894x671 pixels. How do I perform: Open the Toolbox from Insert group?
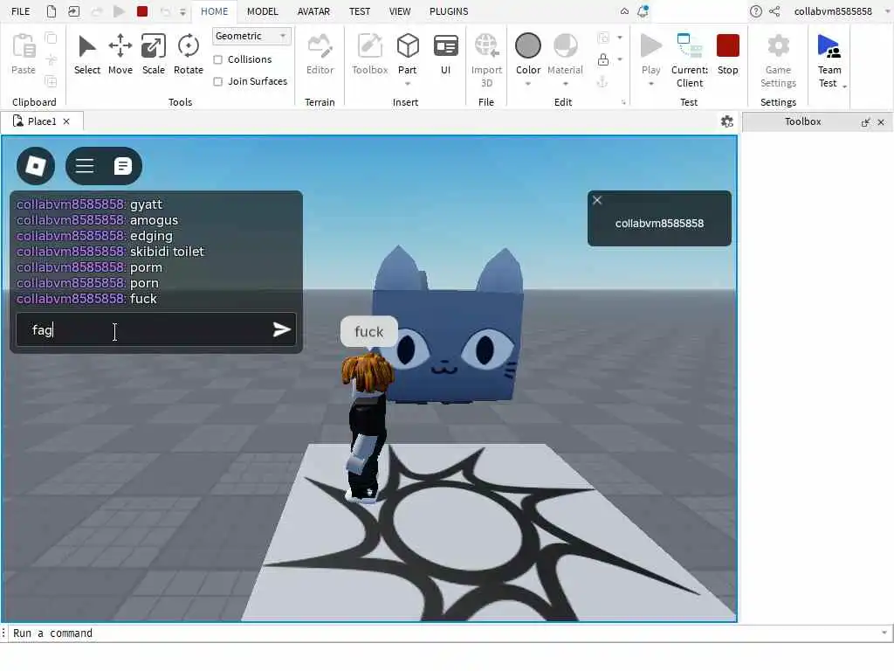[x=369, y=55]
